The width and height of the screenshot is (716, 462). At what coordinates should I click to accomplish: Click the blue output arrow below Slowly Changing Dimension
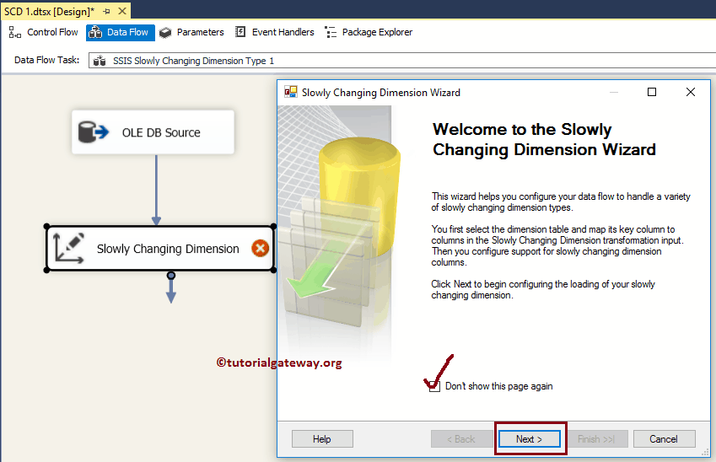click(171, 289)
